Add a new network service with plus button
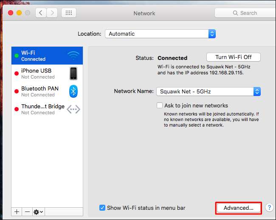276x220 pixels. point(17,211)
